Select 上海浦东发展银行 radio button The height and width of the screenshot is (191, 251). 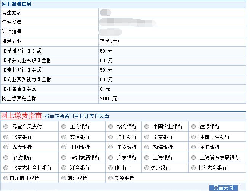[x=193, y=157]
